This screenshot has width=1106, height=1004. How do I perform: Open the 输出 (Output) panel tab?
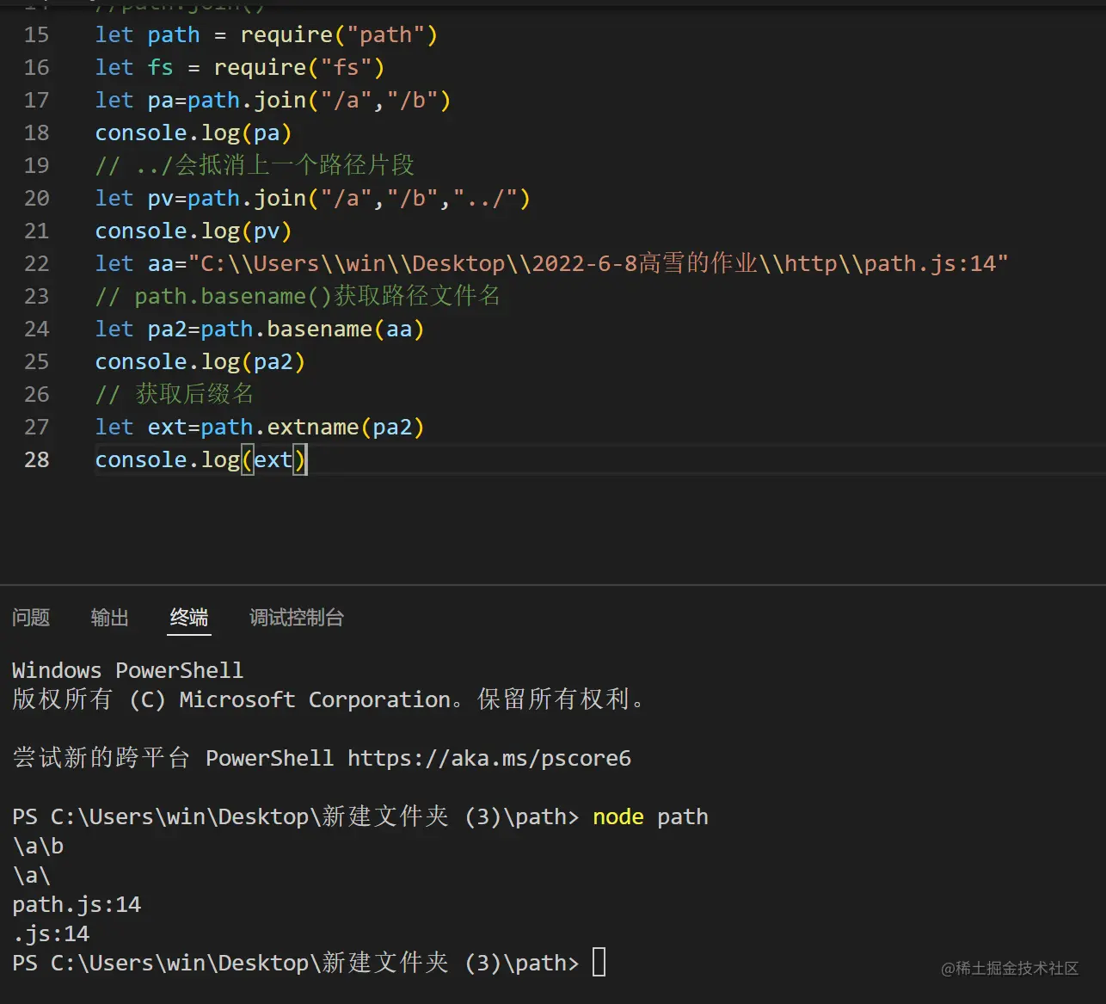point(109,617)
